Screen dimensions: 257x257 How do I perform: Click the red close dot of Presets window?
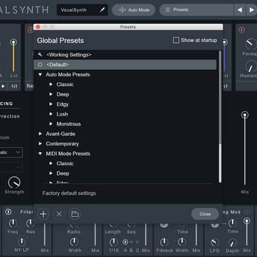point(38,27)
